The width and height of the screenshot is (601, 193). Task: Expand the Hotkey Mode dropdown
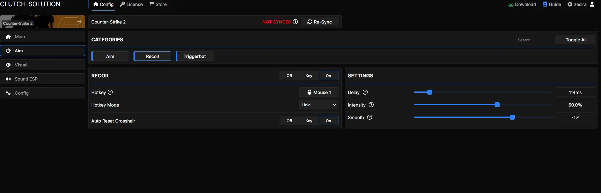coord(319,105)
